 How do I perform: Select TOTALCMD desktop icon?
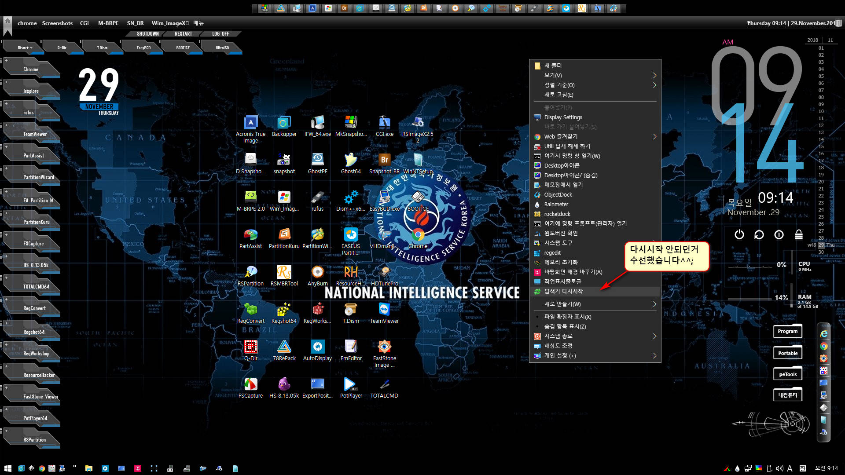click(384, 388)
